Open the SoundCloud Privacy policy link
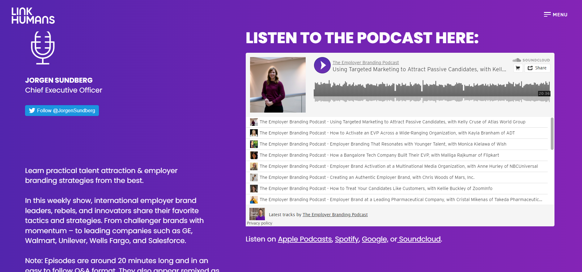Viewport: 582px width, 272px height. click(259, 223)
